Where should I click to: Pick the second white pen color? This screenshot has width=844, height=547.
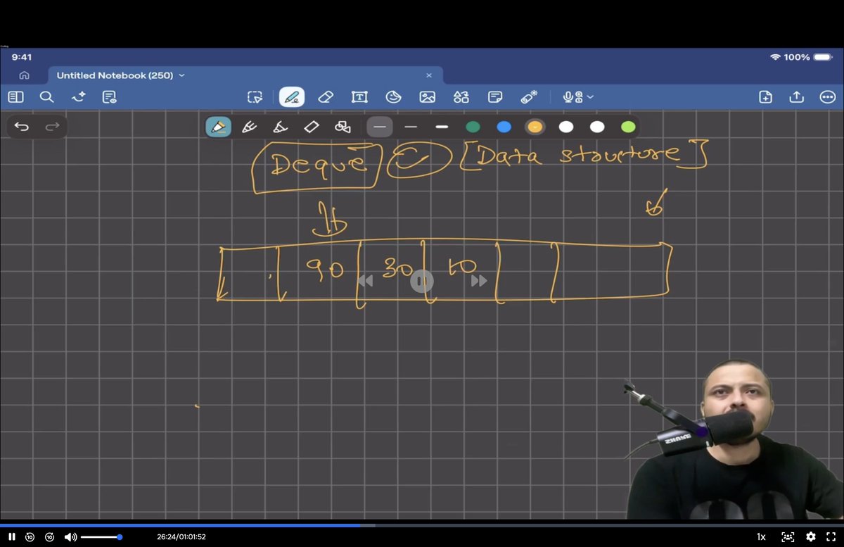(x=597, y=127)
